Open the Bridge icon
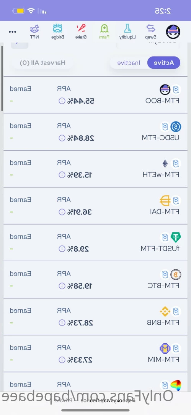 57,28
